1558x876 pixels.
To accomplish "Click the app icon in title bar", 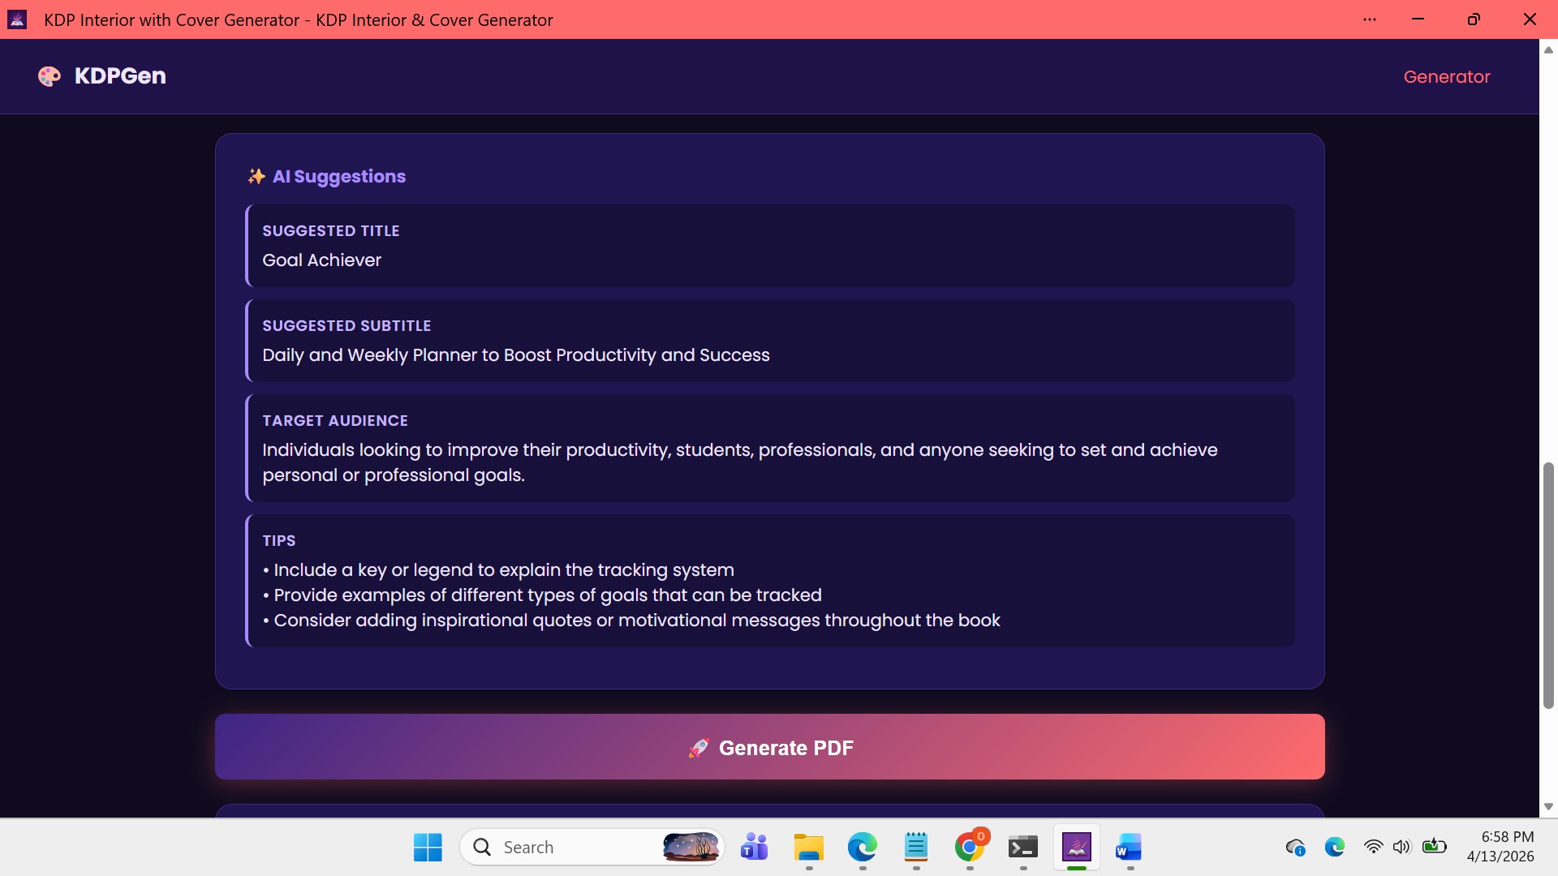I will click(17, 19).
